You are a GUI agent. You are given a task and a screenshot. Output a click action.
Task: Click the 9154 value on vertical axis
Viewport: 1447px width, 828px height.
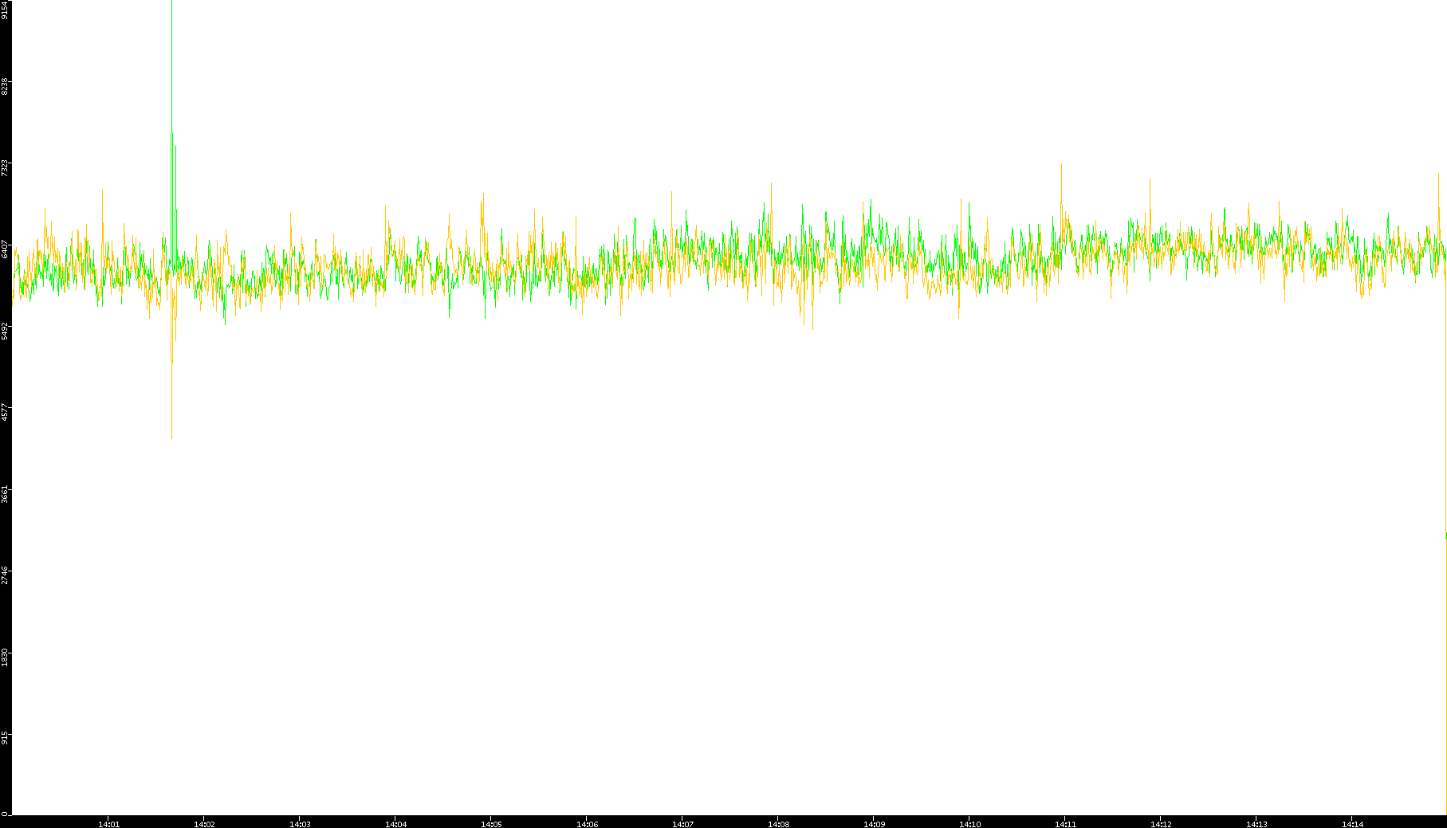point(5,10)
